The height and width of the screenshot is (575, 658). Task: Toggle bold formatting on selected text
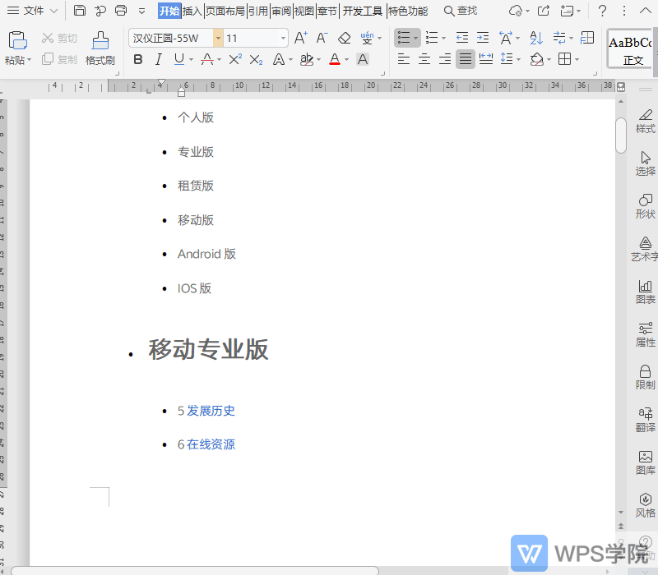point(137,59)
